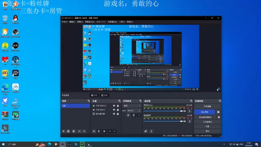This screenshot has height=147, width=261.
Task: Open Mic/Aux channel three-dot menu
Action: coord(190,111)
